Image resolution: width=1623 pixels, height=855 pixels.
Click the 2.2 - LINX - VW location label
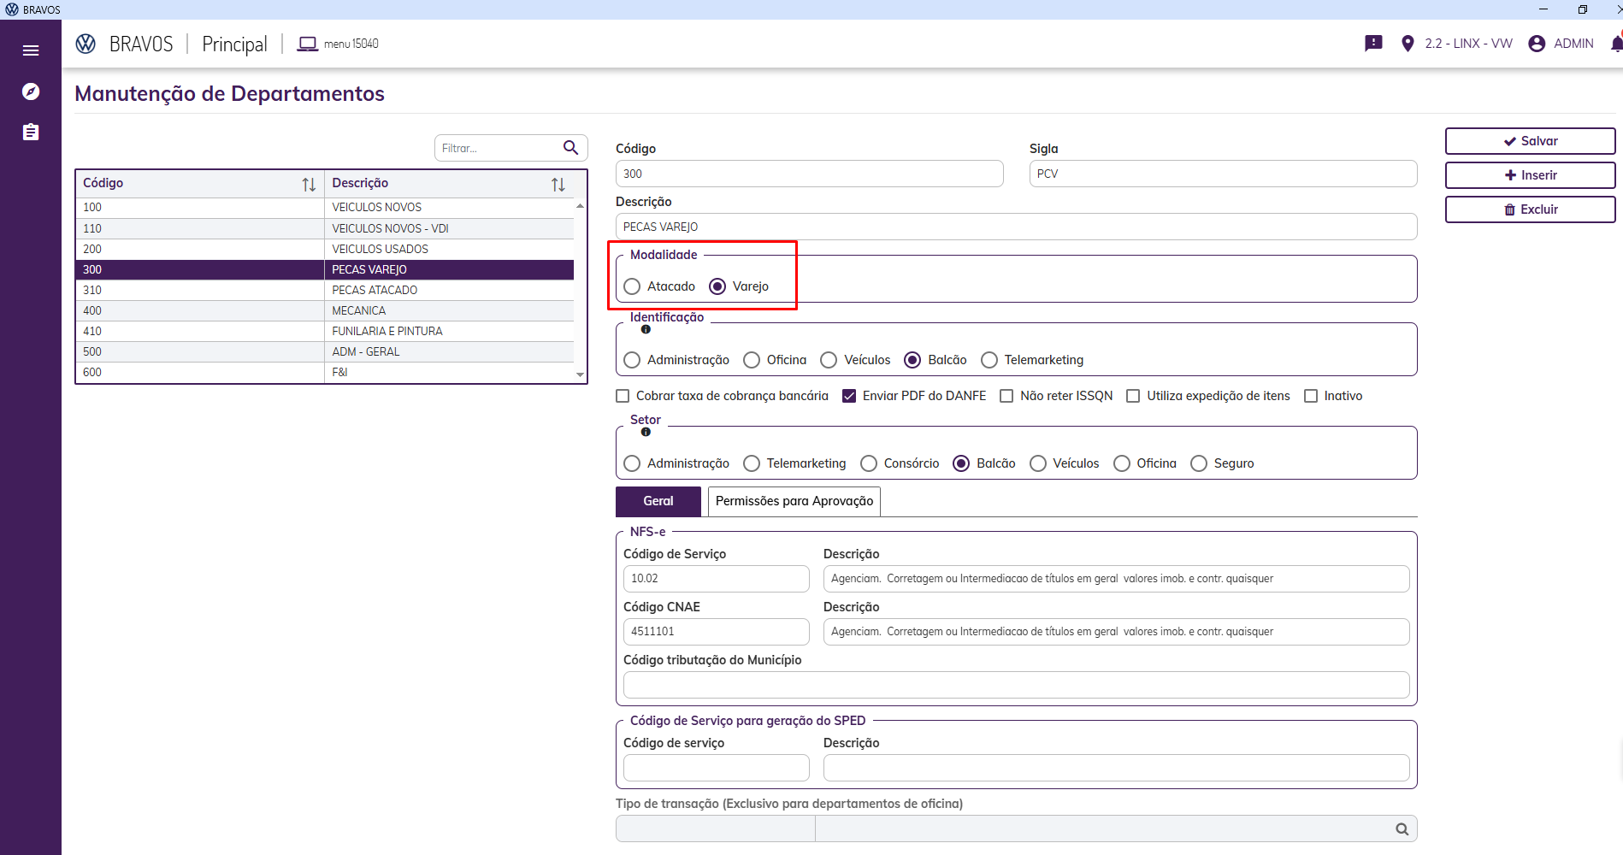pos(1468,44)
